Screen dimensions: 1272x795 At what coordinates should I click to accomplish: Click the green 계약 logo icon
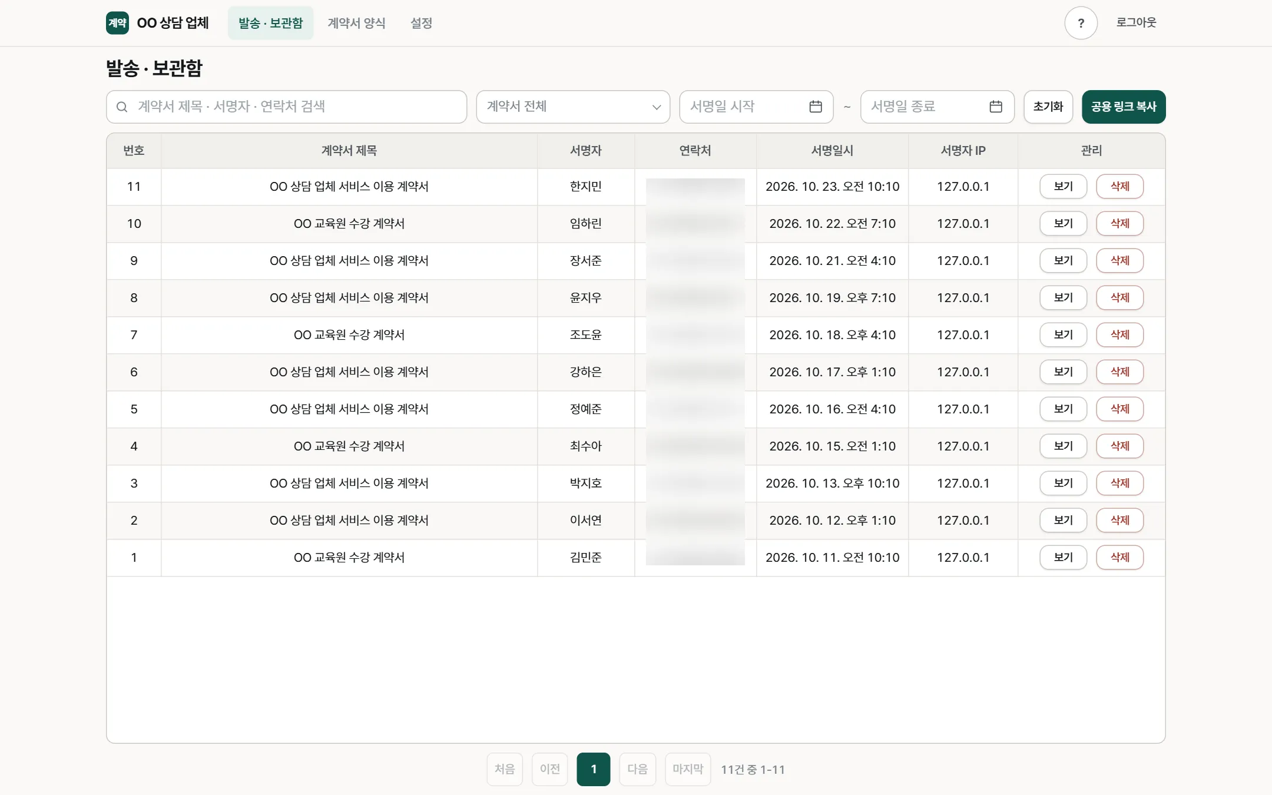point(117,23)
